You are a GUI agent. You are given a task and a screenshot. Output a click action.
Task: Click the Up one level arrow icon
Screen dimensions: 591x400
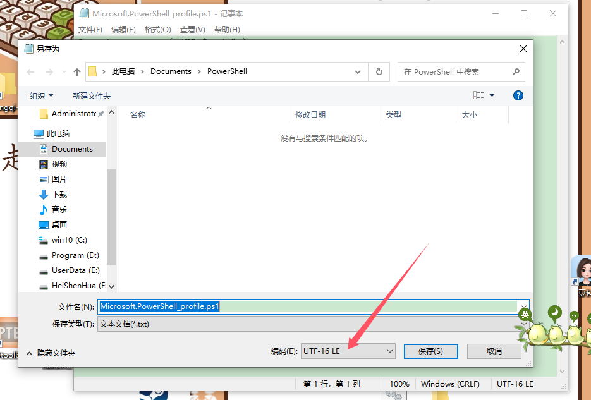click(77, 72)
